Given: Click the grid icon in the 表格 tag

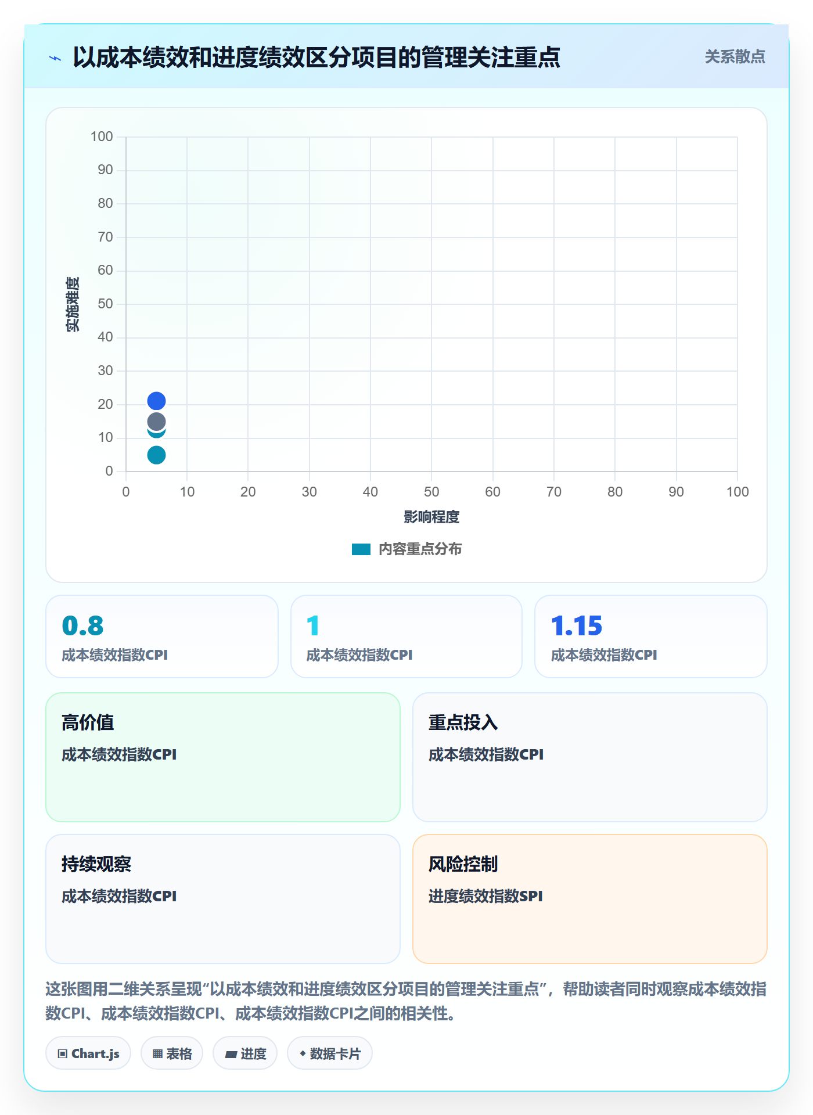Looking at the screenshot, I should click(x=157, y=1054).
